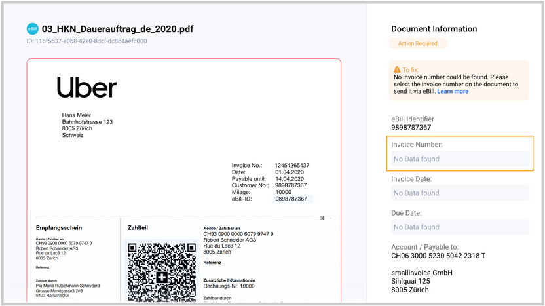Select invoice number 12454365437 on the document

point(292,166)
